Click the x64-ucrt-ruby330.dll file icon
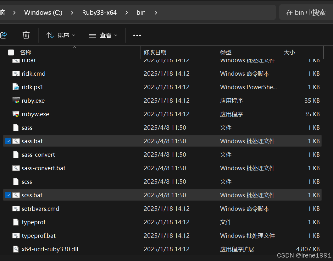This screenshot has height=261, width=333. tap(16, 249)
